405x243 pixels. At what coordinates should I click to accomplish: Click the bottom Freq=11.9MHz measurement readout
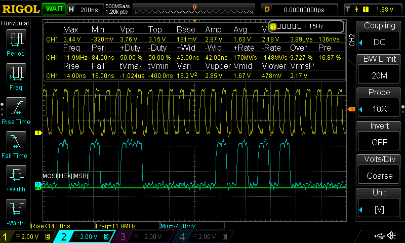pyautogui.click(x=128, y=226)
